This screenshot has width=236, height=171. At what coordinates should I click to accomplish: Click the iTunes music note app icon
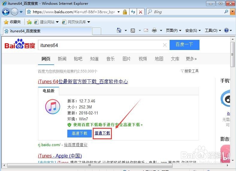coord(53,107)
